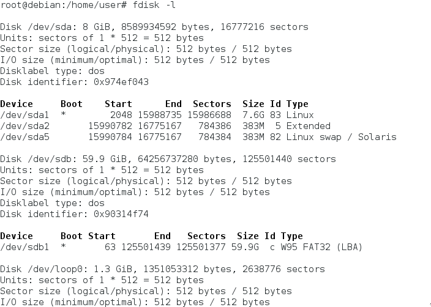Select the /dev/sda1 device entry
This screenshot has height=307, width=431.
[x=22, y=115]
